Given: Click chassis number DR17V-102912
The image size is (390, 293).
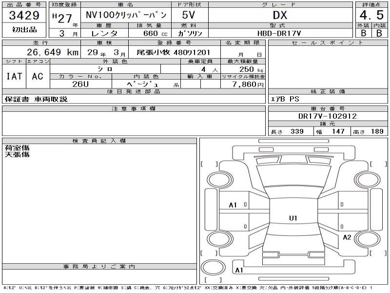Looking at the screenshot, I should [x=327, y=116].
